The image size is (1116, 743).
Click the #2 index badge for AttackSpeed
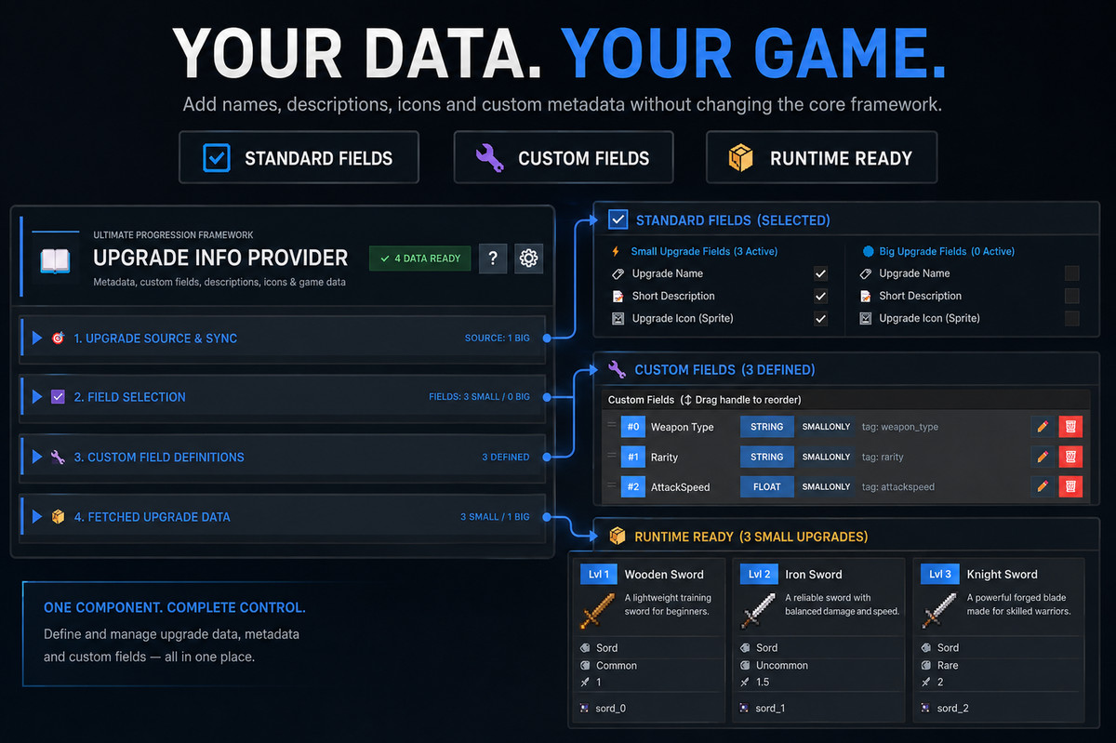point(632,486)
